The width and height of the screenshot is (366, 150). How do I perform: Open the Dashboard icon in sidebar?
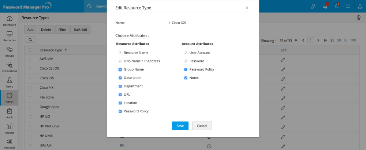pyautogui.click(x=10, y=21)
